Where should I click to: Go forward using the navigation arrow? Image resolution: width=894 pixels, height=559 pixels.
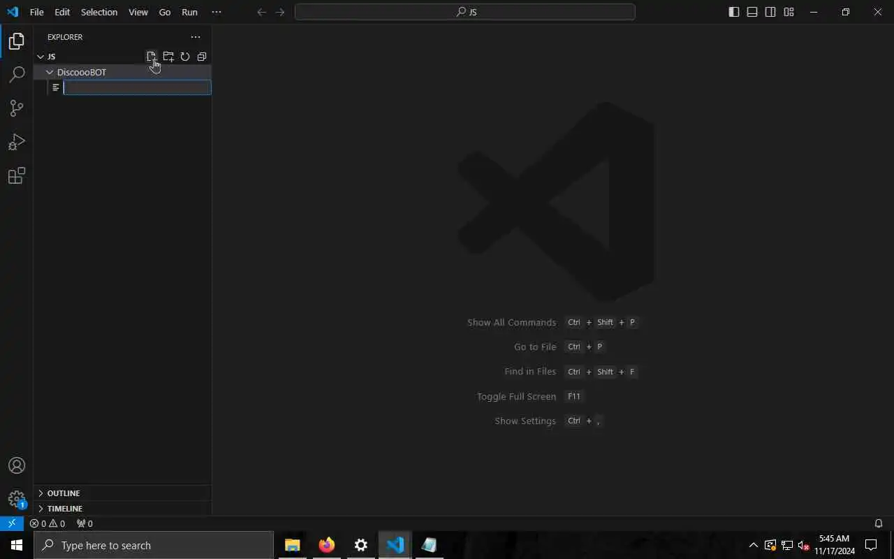point(280,12)
